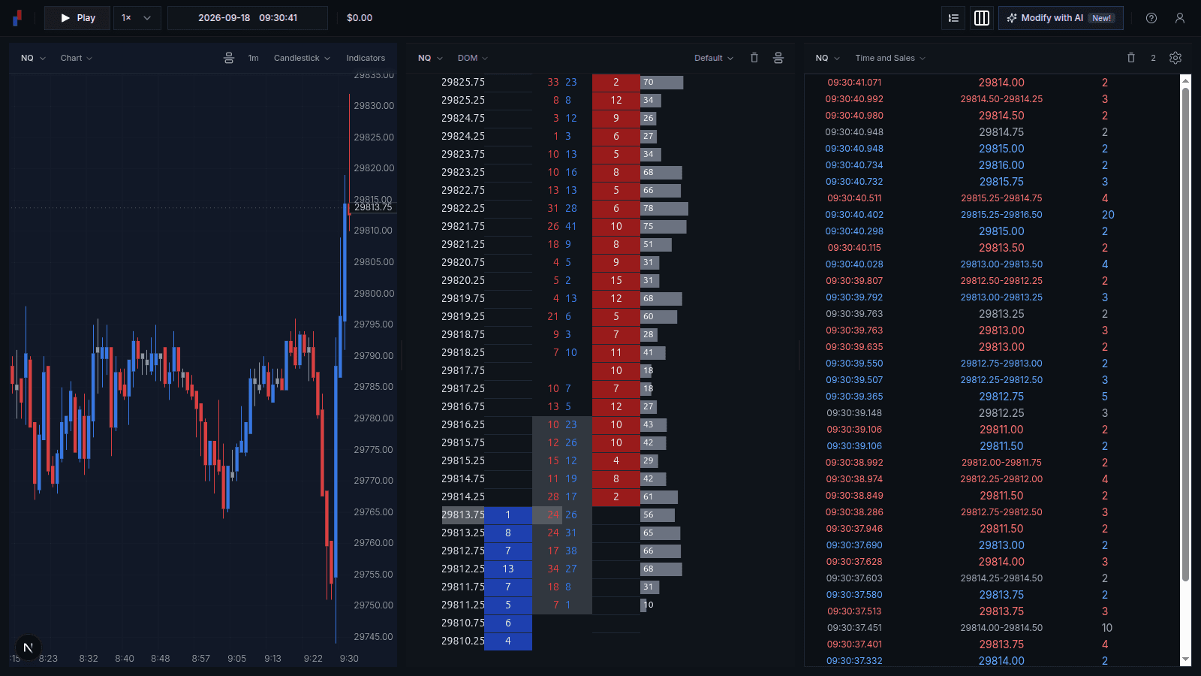Screen dimensions: 1201x676
Task: Click the 09:30:37.451 trade with size 10
Action: [x=993, y=628]
